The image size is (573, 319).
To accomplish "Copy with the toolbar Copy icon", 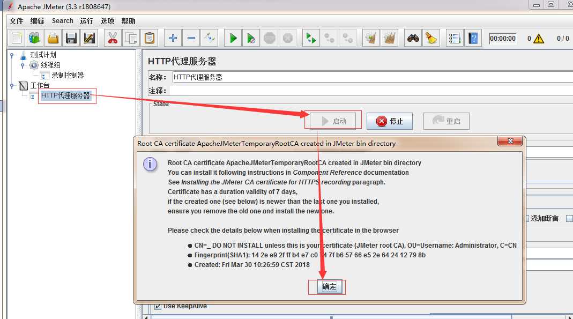I will click(x=131, y=38).
